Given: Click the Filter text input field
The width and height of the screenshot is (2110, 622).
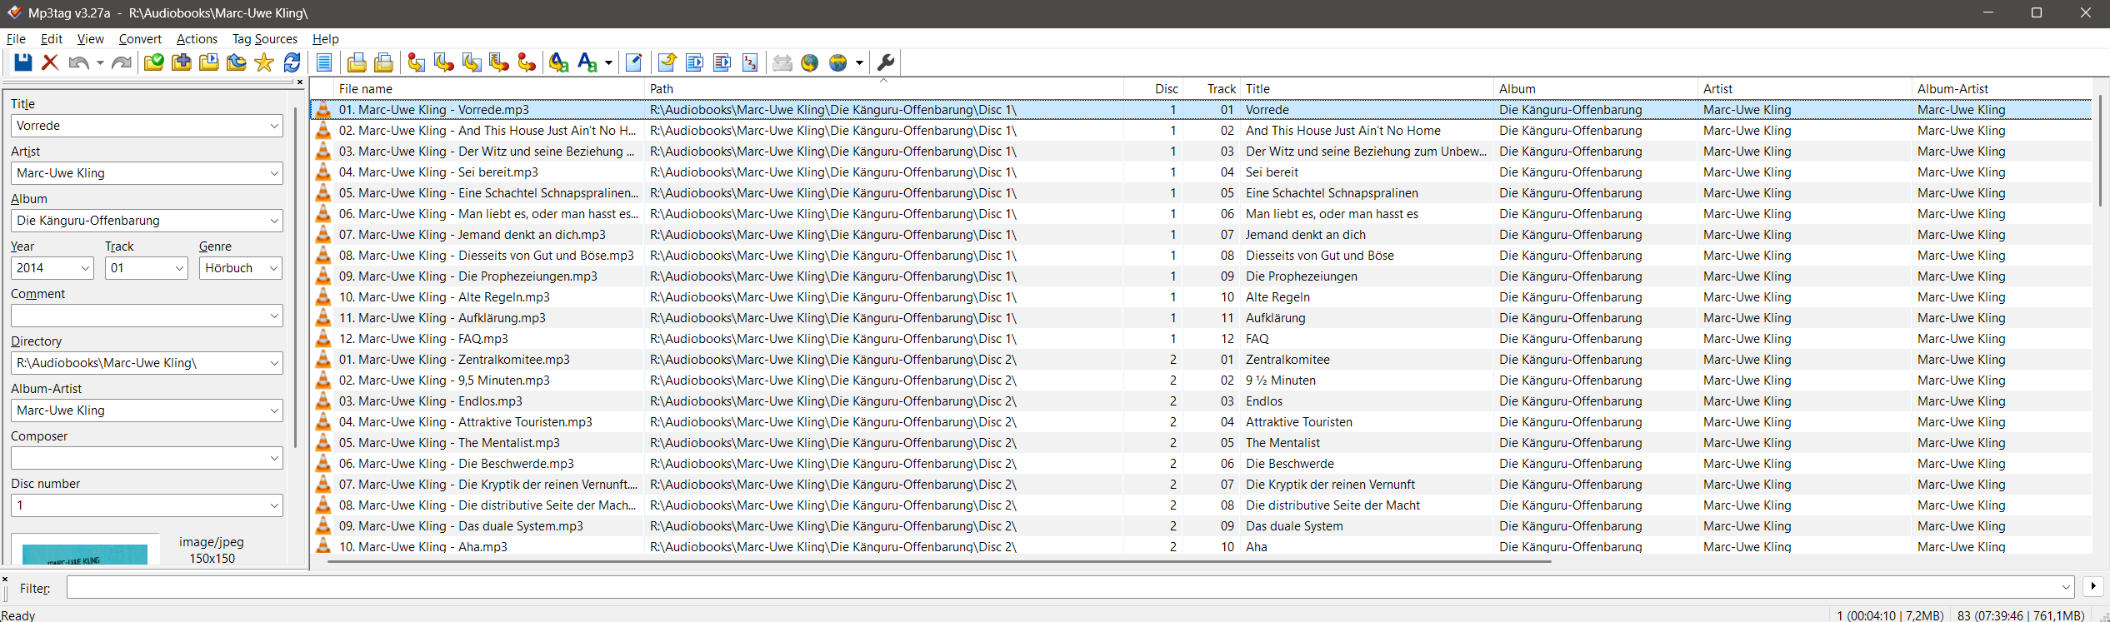Looking at the screenshot, I should click(1062, 587).
